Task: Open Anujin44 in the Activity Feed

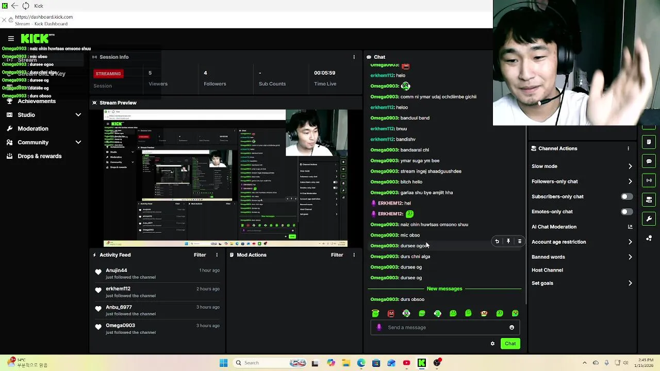Action: 117,271
